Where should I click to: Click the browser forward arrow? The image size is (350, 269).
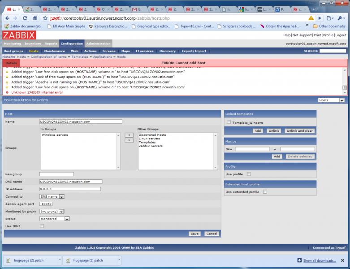15,18
